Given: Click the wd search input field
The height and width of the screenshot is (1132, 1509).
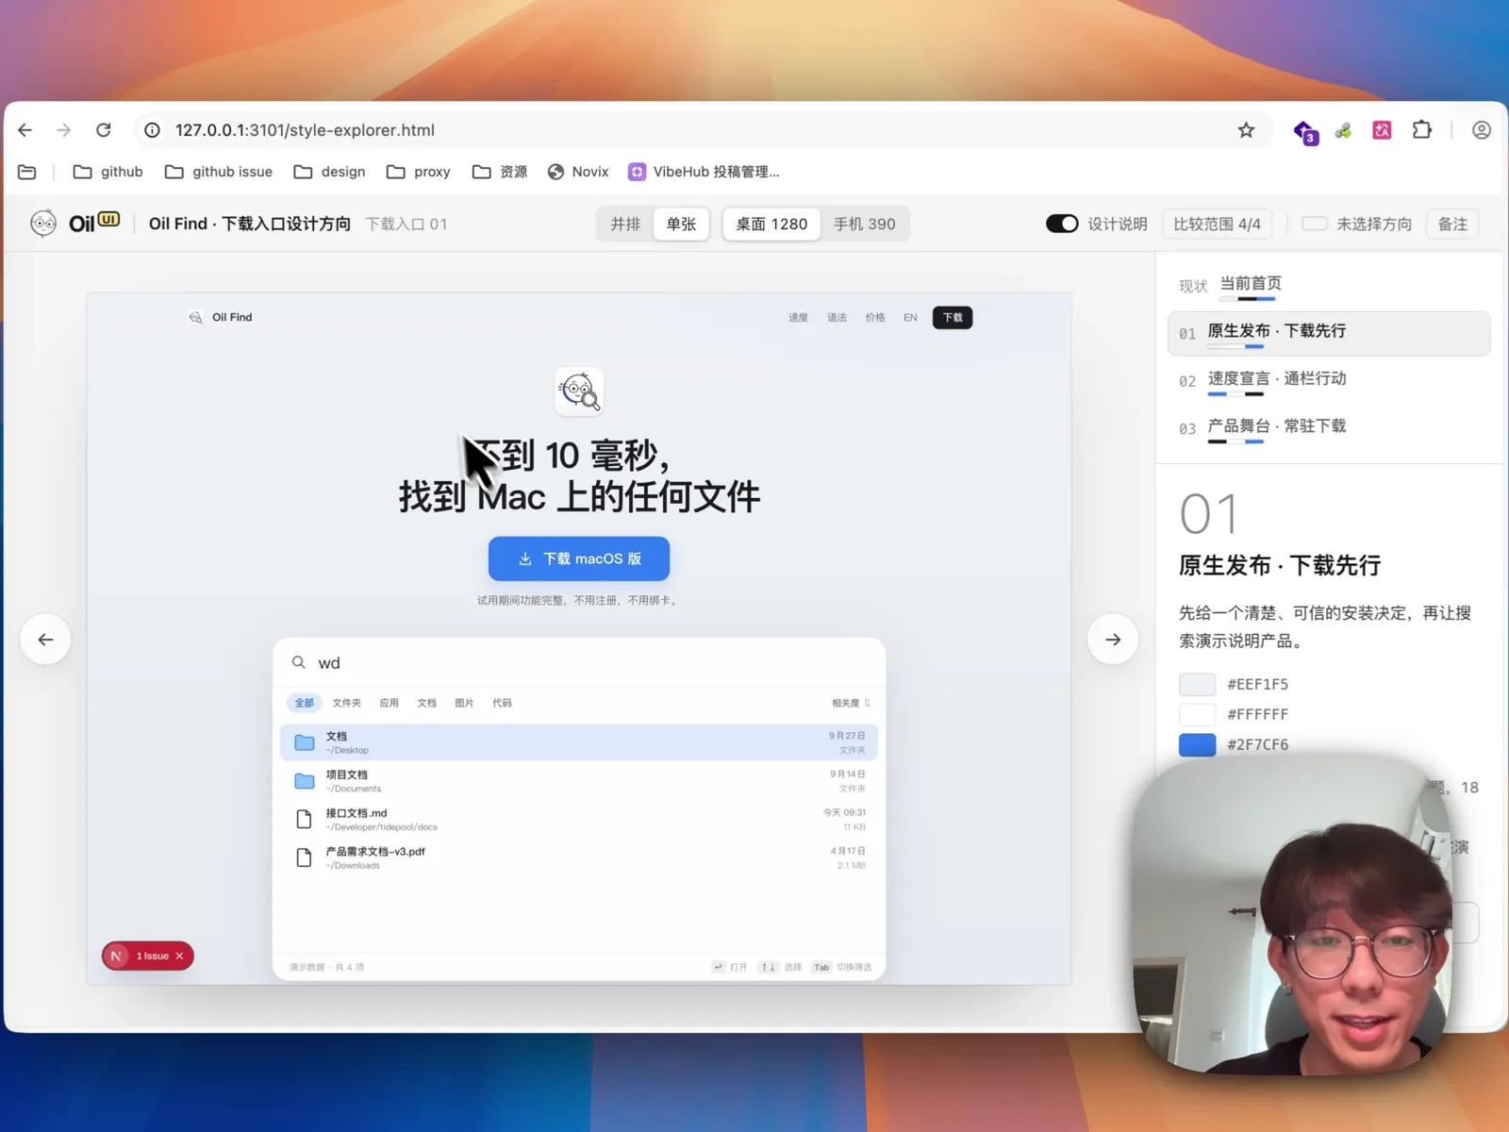Looking at the screenshot, I should tap(579, 662).
